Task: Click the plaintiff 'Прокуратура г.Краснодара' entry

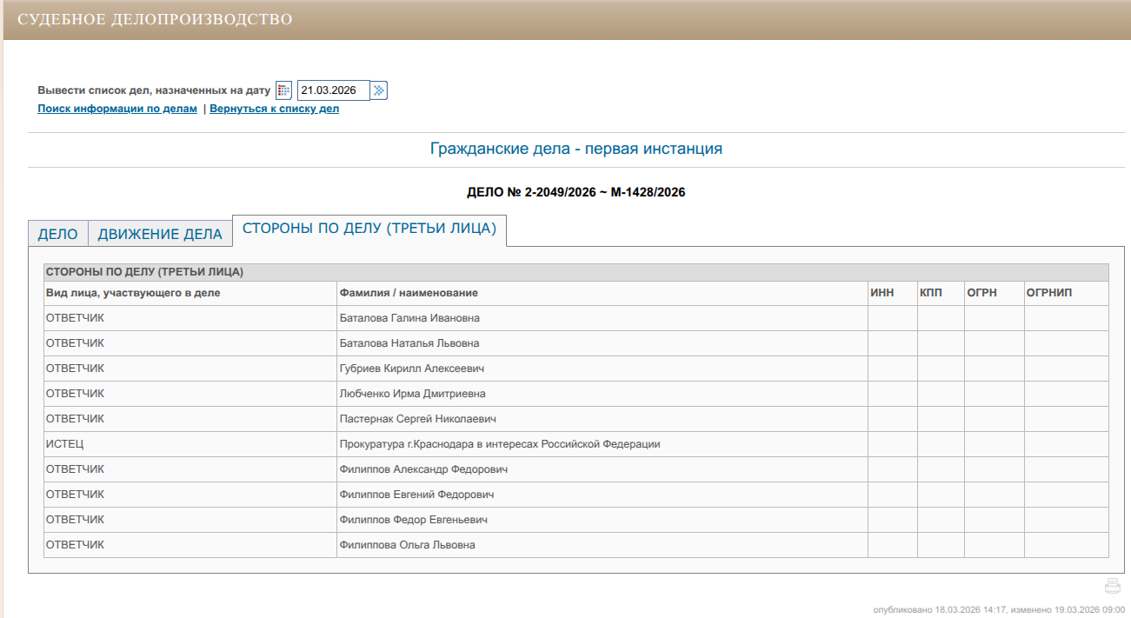Action: tap(499, 444)
